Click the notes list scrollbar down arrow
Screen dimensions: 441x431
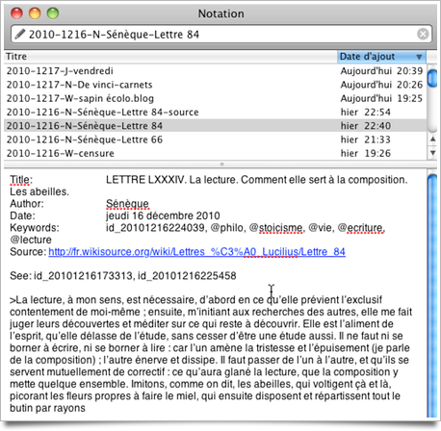point(432,153)
